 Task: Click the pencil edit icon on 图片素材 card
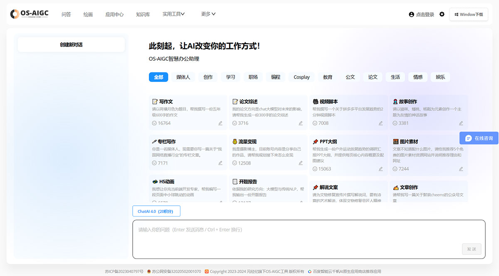pos(461,169)
